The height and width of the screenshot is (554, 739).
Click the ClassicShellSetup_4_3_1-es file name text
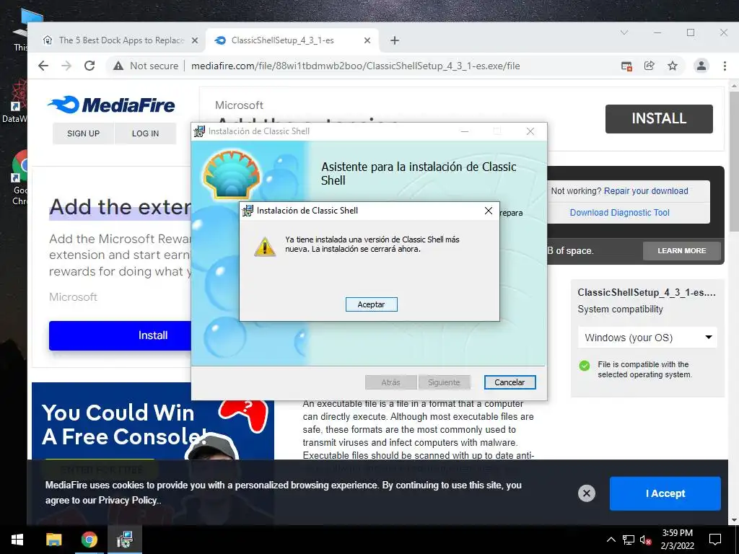647,293
